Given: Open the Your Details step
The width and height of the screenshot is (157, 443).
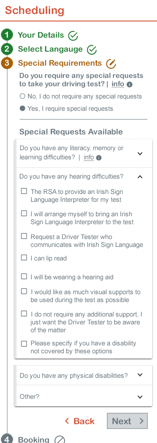Looking at the screenshot, I should (41, 35).
